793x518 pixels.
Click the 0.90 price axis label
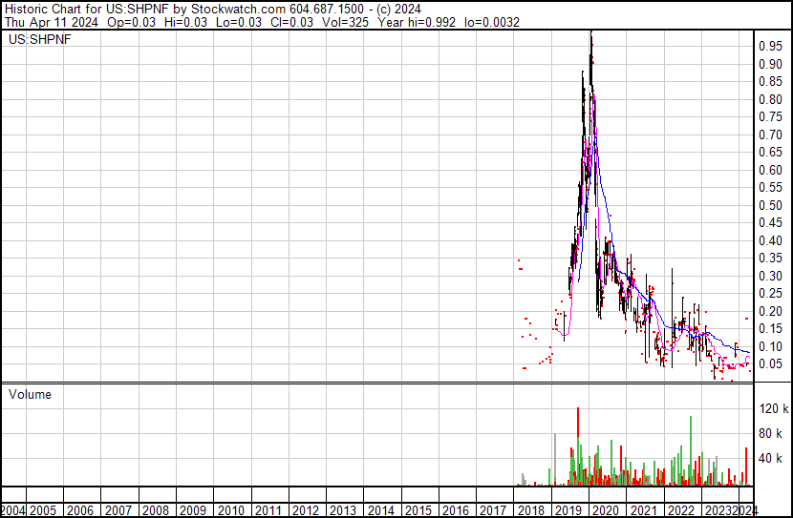(x=770, y=64)
